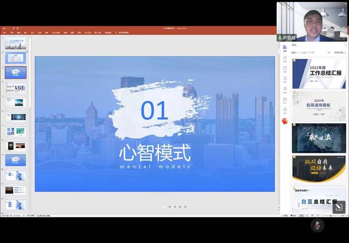This screenshot has height=243, width=349.
Task: Click the red gift icon beside template panel
Action: click(x=285, y=121)
